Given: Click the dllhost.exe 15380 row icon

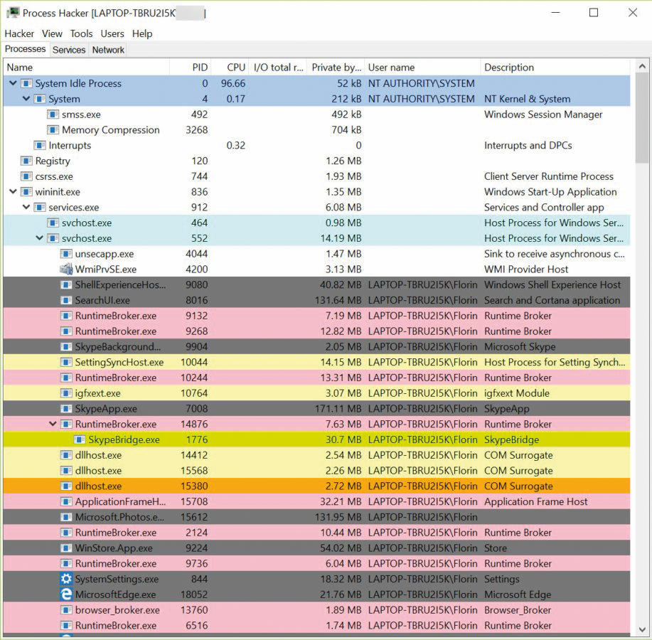Looking at the screenshot, I should (66, 486).
